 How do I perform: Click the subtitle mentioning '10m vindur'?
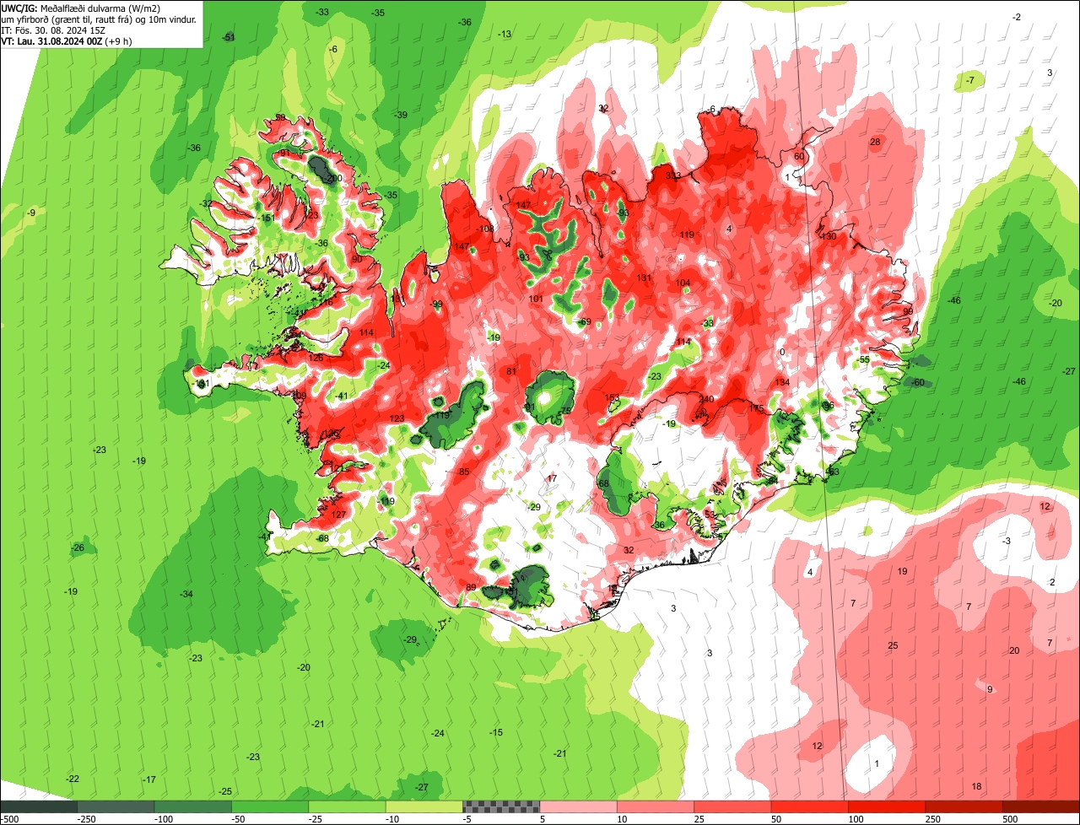point(99,19)
